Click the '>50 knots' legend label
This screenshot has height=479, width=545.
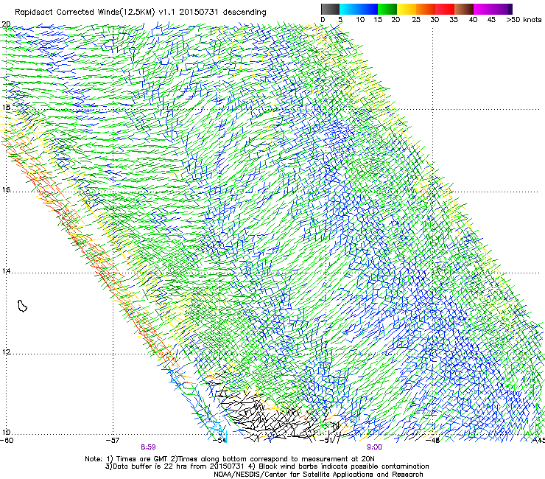(524, 20)
